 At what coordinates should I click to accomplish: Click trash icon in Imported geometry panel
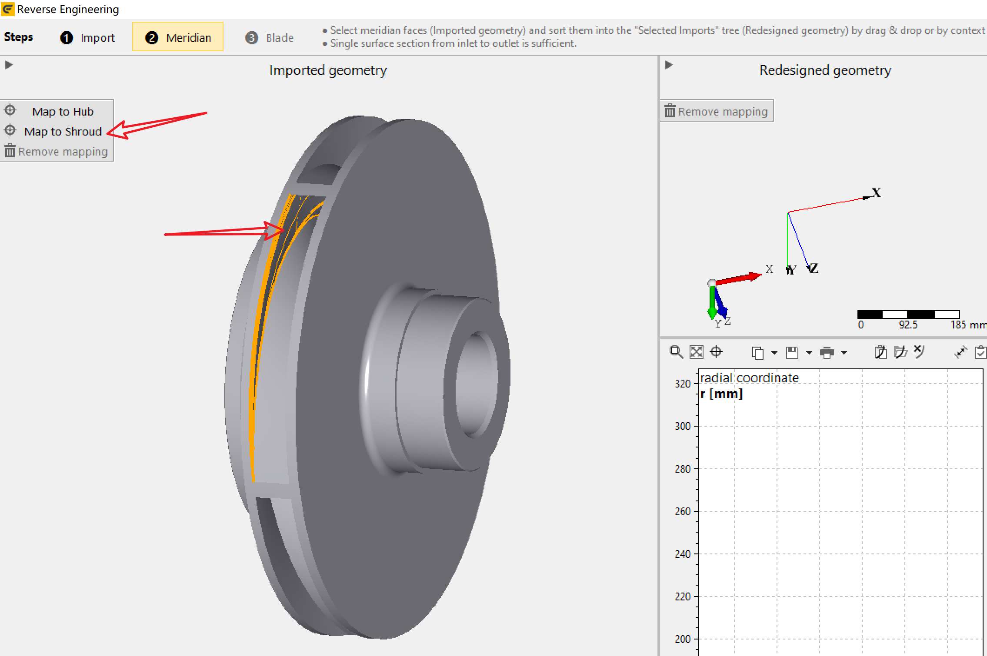[10, 151]
